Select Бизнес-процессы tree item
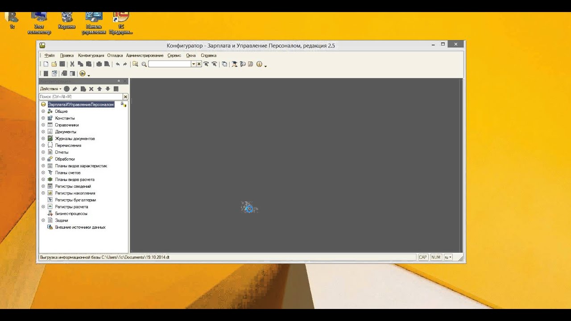This screenshot has width=571, height=321. coord(71,214)
